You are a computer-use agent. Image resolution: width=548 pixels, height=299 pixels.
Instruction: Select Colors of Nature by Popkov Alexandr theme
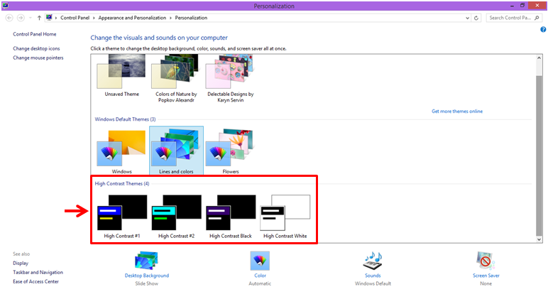click(x=176, y=79)
